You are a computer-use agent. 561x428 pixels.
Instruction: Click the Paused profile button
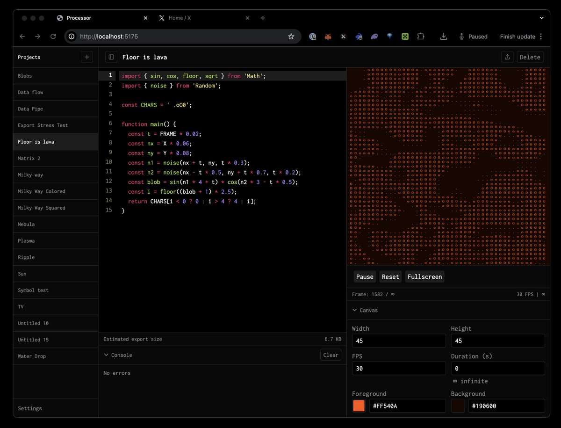[473, 36]
